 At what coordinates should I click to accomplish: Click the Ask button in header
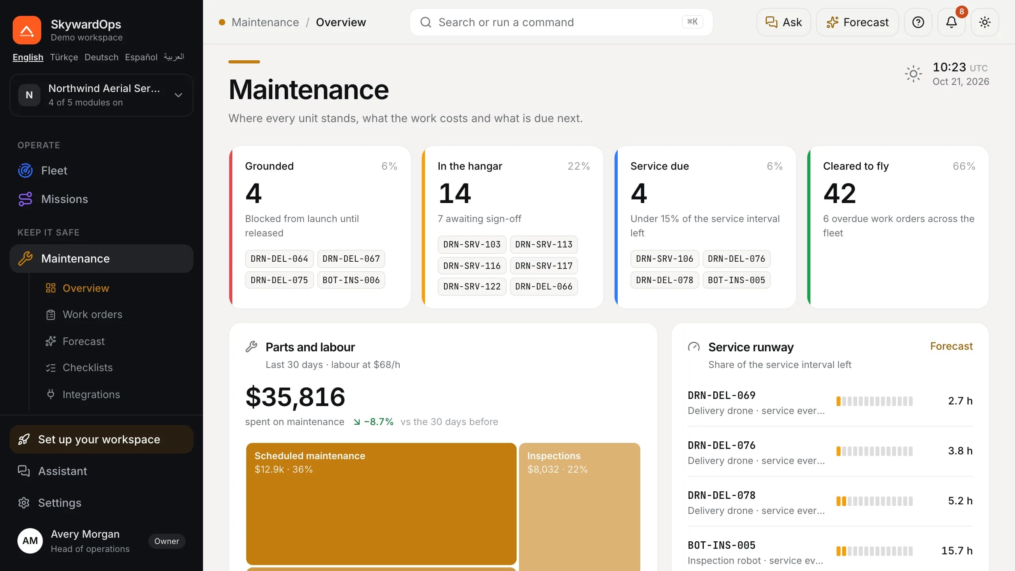[x=784, y=22]
